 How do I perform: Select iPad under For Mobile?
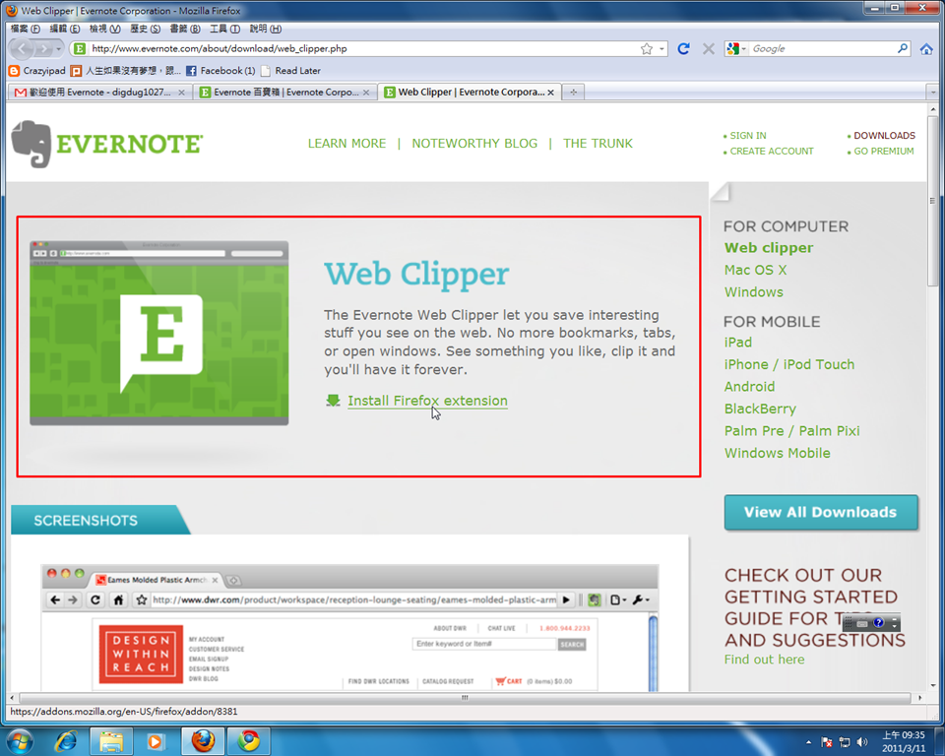(x=737, y=343)
